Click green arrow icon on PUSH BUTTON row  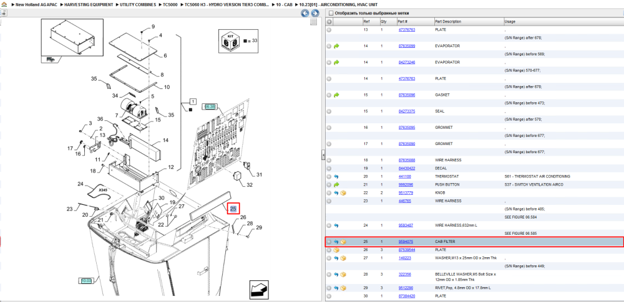336,185
